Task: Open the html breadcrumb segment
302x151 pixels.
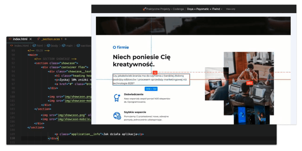Action: click(40, 46)
